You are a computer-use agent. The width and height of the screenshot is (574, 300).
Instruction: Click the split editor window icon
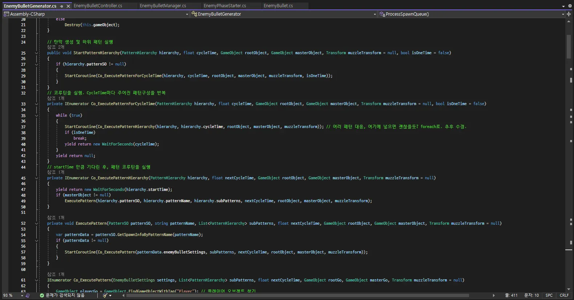point(569,14)
